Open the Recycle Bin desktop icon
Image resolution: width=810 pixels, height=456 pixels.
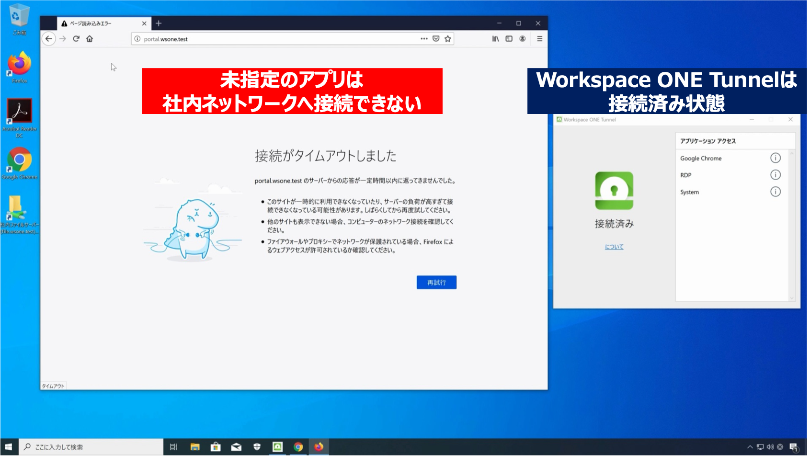[19, 19]
